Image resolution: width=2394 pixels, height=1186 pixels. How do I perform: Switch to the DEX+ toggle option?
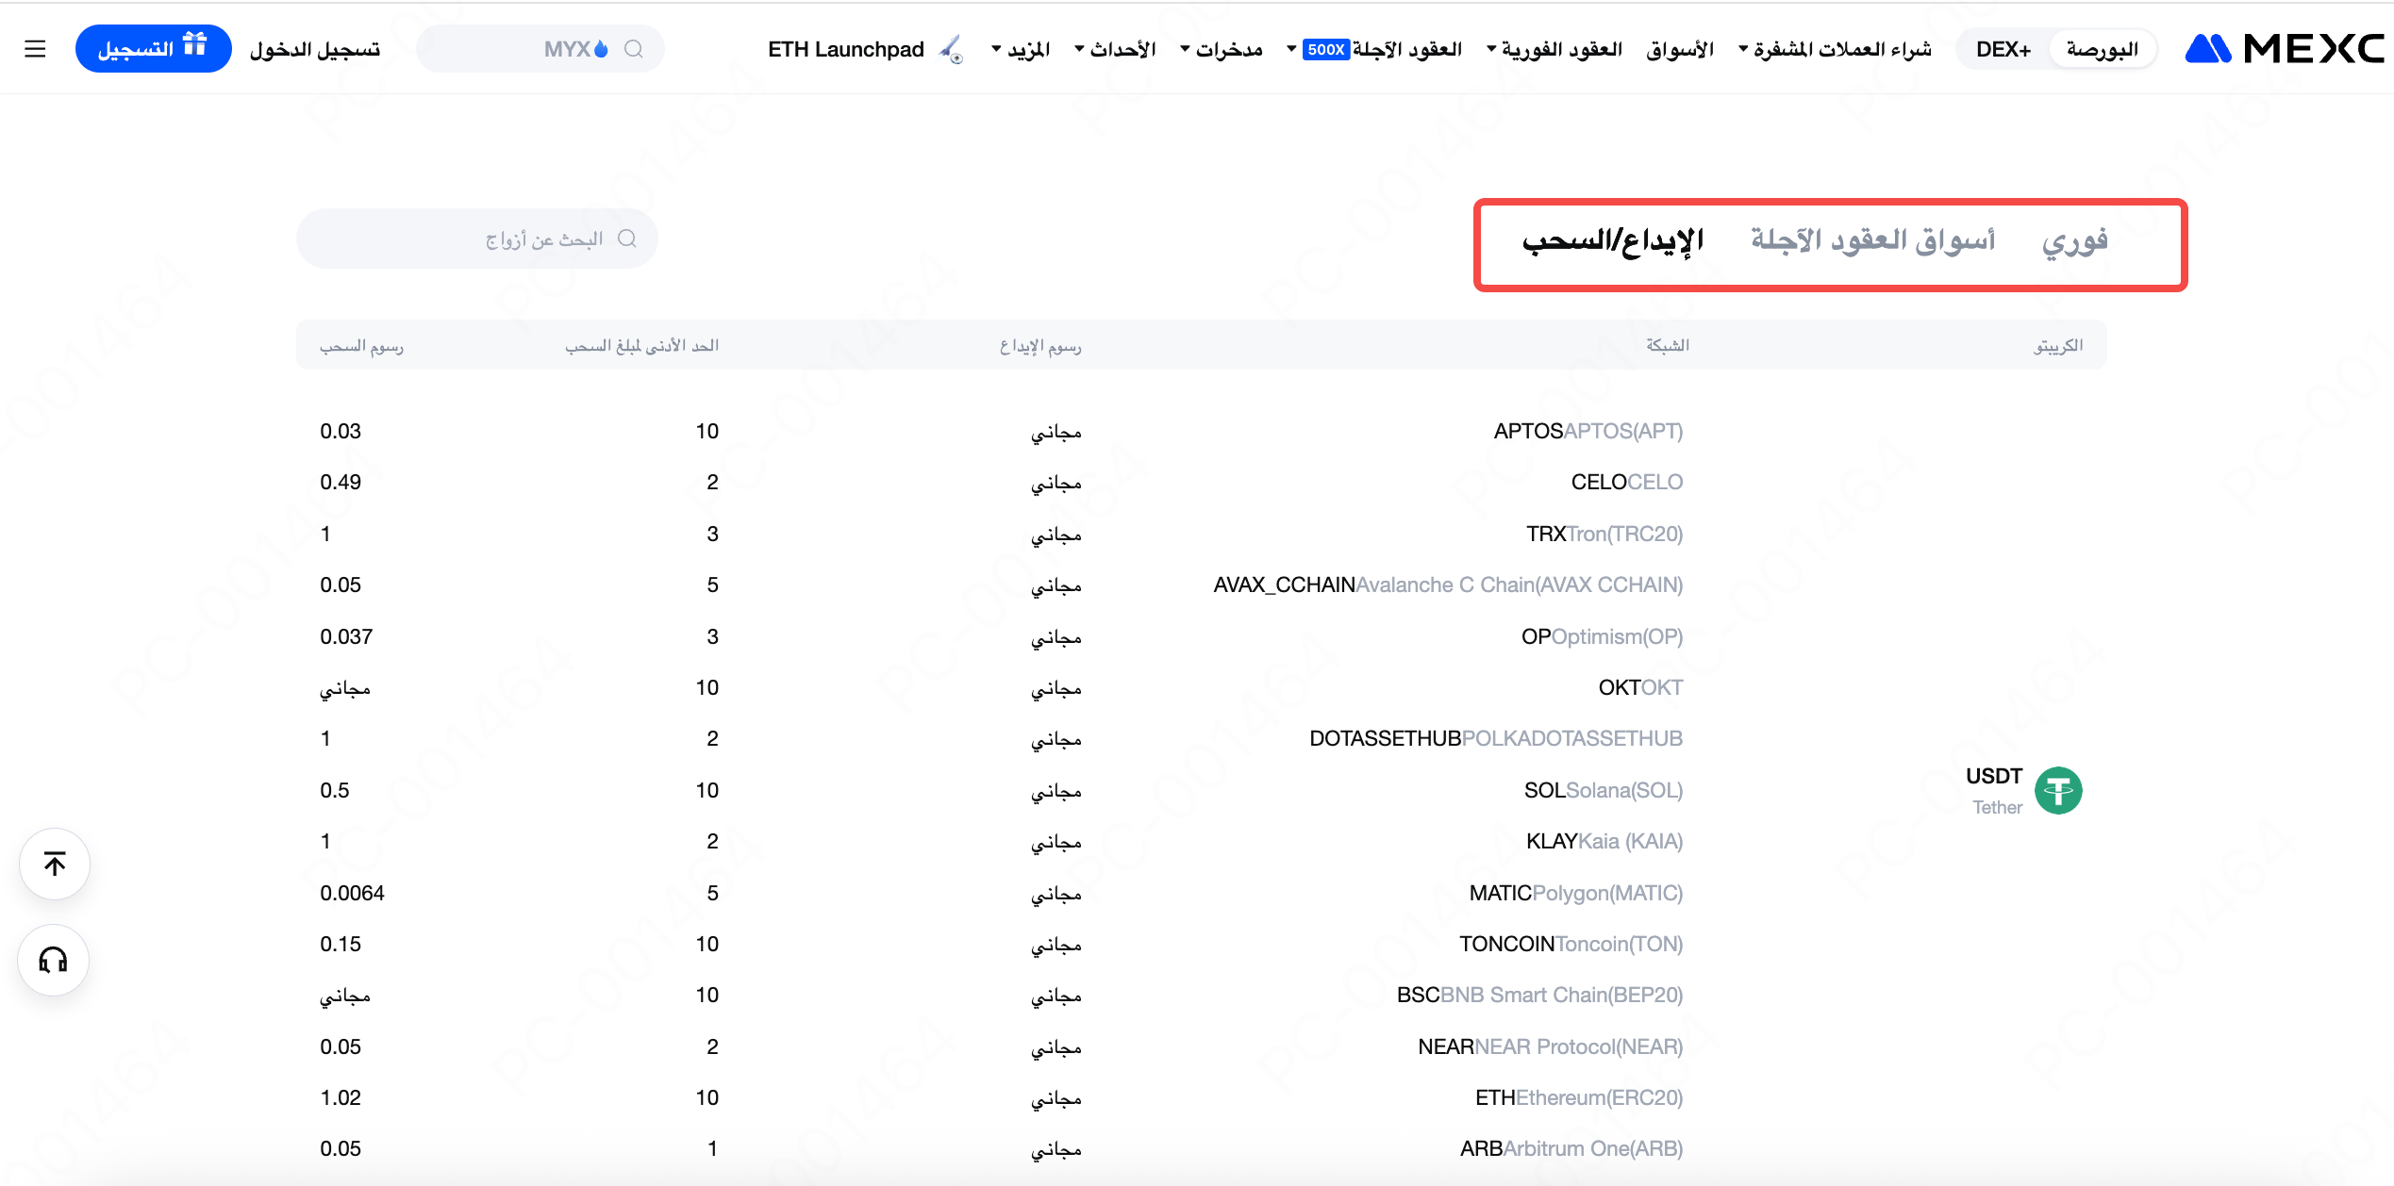(x=2003, y=49)
